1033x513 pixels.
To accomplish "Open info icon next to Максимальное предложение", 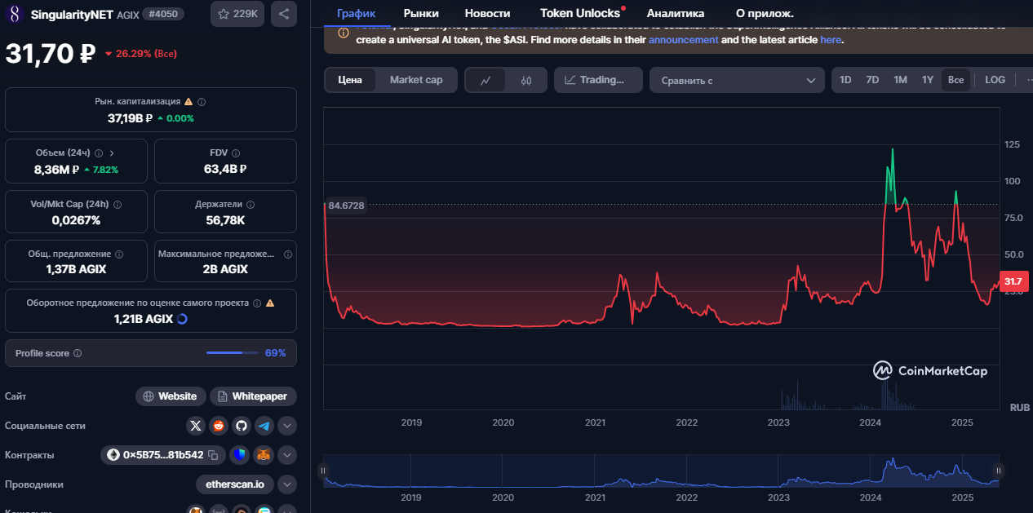I will (x=287, y=254).
